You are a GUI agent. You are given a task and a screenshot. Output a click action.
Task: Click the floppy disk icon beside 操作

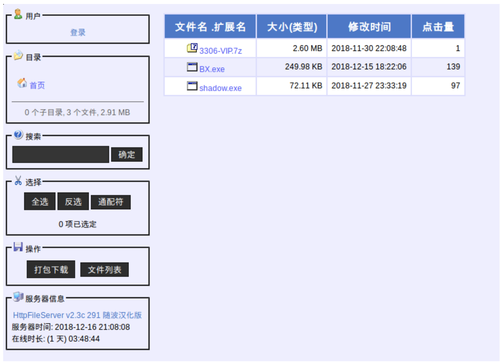click(x=18, y=247)
